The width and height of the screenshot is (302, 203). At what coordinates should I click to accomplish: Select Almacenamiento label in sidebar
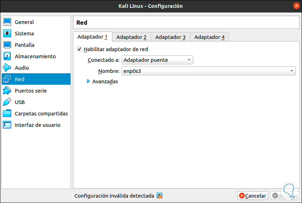tap(35, 56)
